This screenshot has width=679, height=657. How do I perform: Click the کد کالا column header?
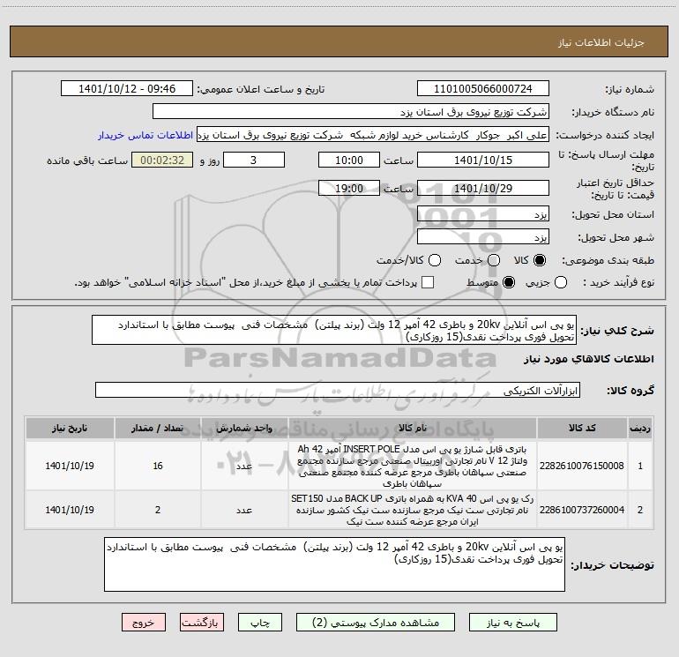pos(582,429)
